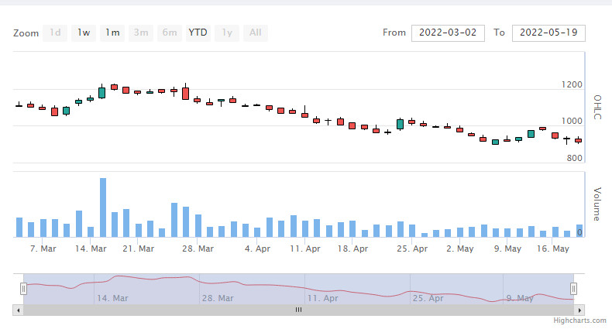
Task: Click the navigator right scroll arrow
Action: 579,310
